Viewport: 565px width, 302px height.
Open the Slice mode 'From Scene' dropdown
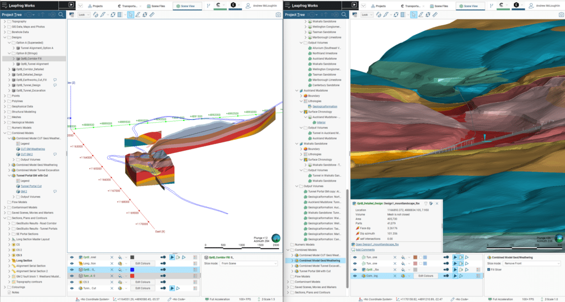point(248,264)
